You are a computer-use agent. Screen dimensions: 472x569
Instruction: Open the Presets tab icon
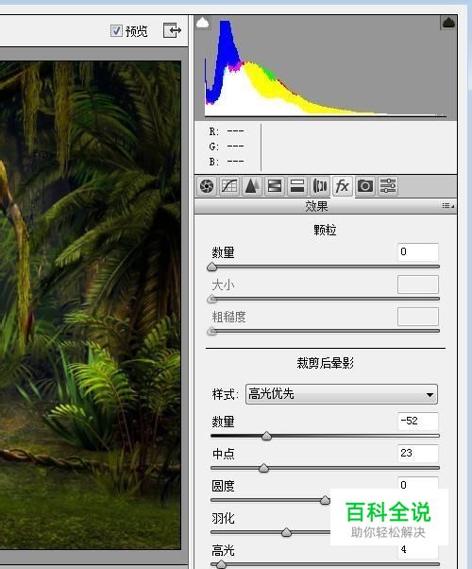(x=388, y=186)
